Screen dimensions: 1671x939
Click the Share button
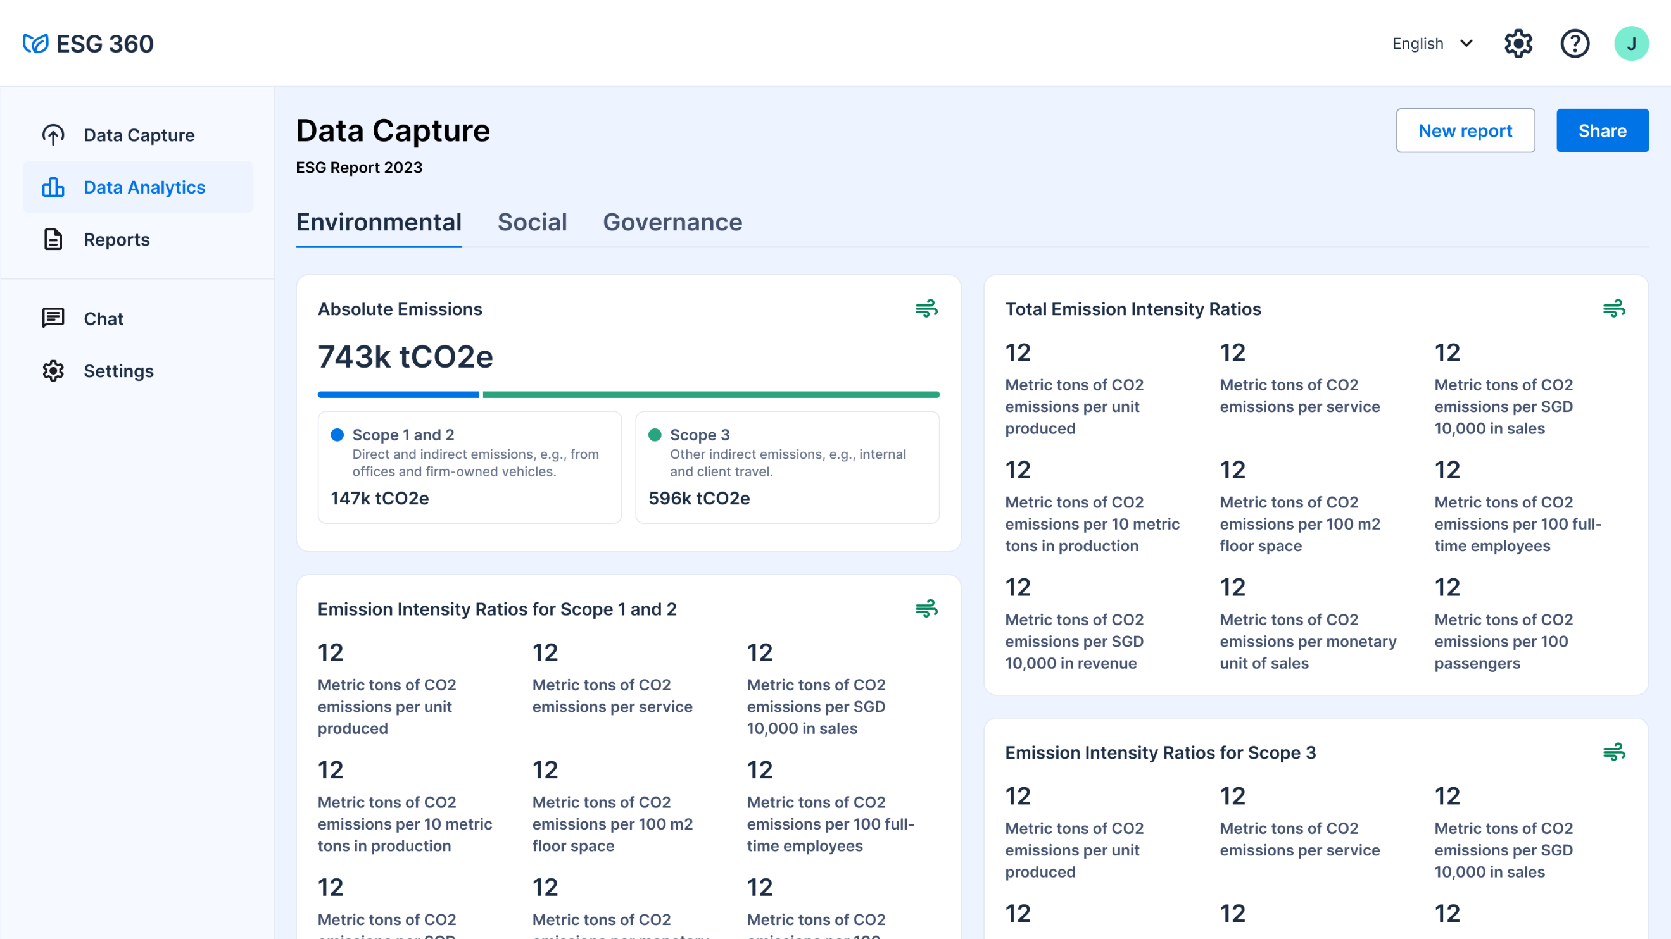click(x=1602, y=130)
